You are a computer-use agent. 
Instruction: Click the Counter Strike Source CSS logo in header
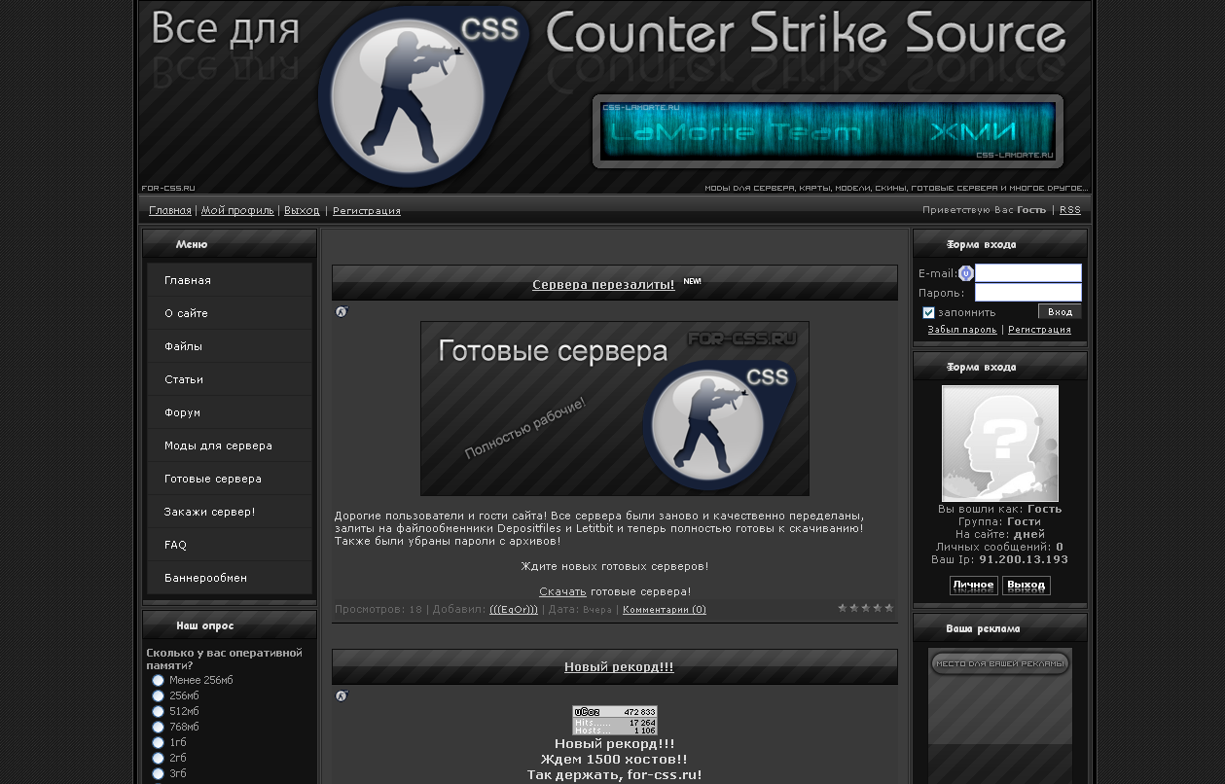pyautogui.click(x=423, y=94)
